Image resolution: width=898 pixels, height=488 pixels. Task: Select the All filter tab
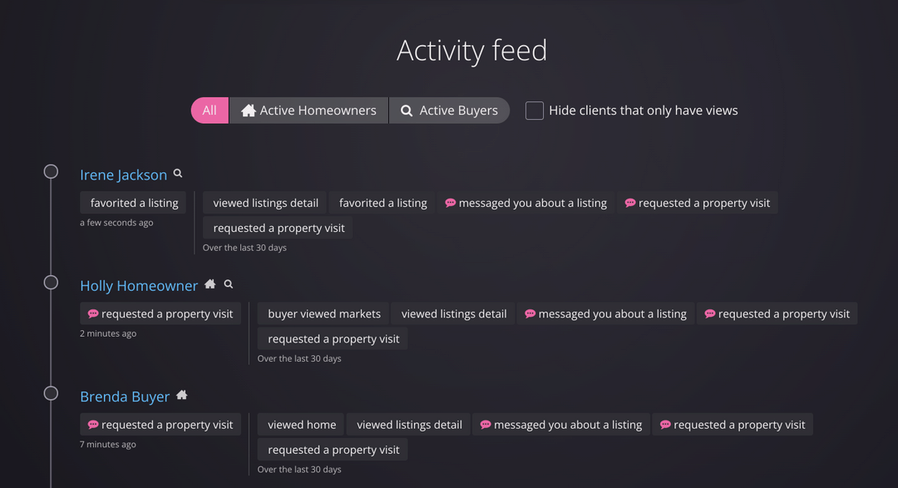pos(209,110)
